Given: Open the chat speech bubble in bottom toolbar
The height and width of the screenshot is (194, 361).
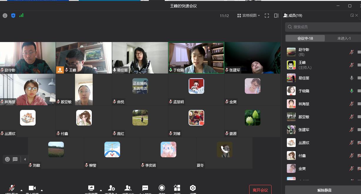Looking at the screenshot, I should point(145,188).
